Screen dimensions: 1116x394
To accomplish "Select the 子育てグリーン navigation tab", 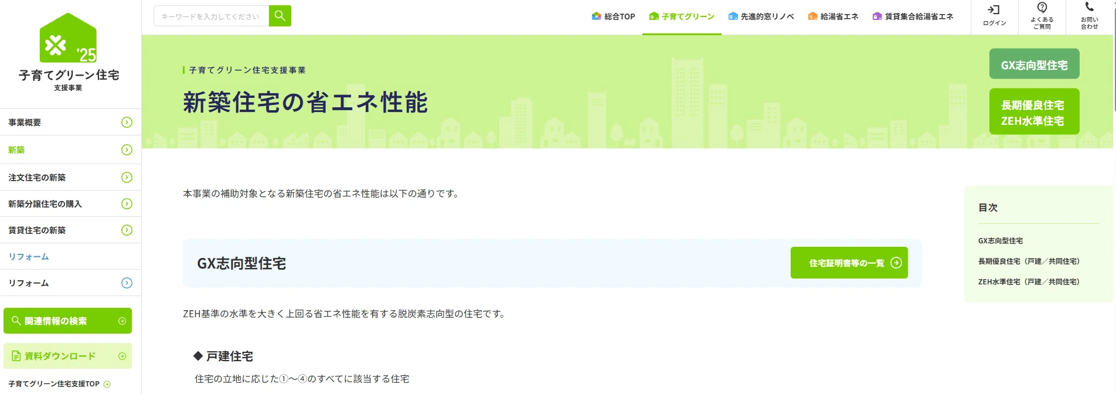I will point(682,16).
